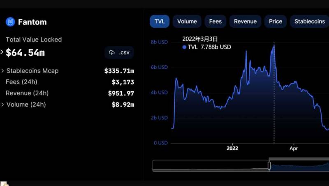329x186 pixels.
Task: Click the $64.54m TVL value
Action: click(x=25, y=53)
